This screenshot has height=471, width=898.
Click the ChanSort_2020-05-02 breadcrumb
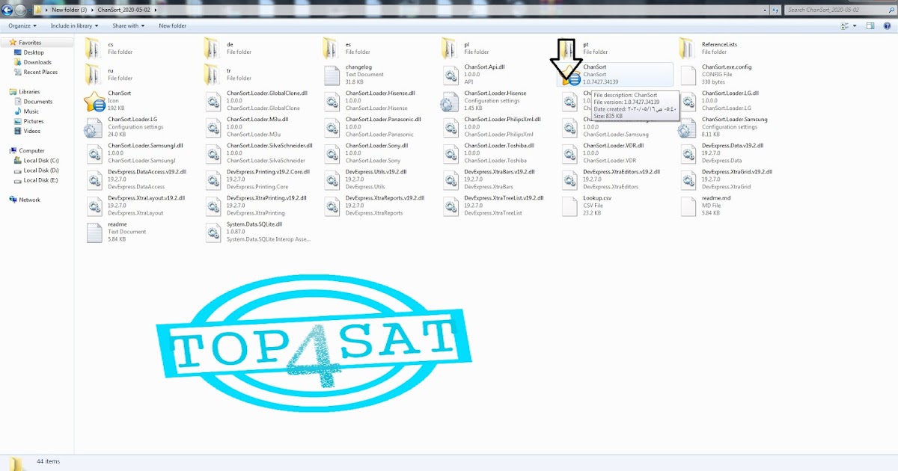pos(125,10)
